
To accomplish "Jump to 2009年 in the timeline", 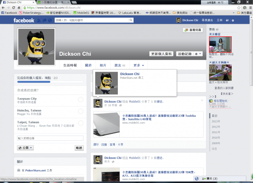I will click(x=216, y=143).
